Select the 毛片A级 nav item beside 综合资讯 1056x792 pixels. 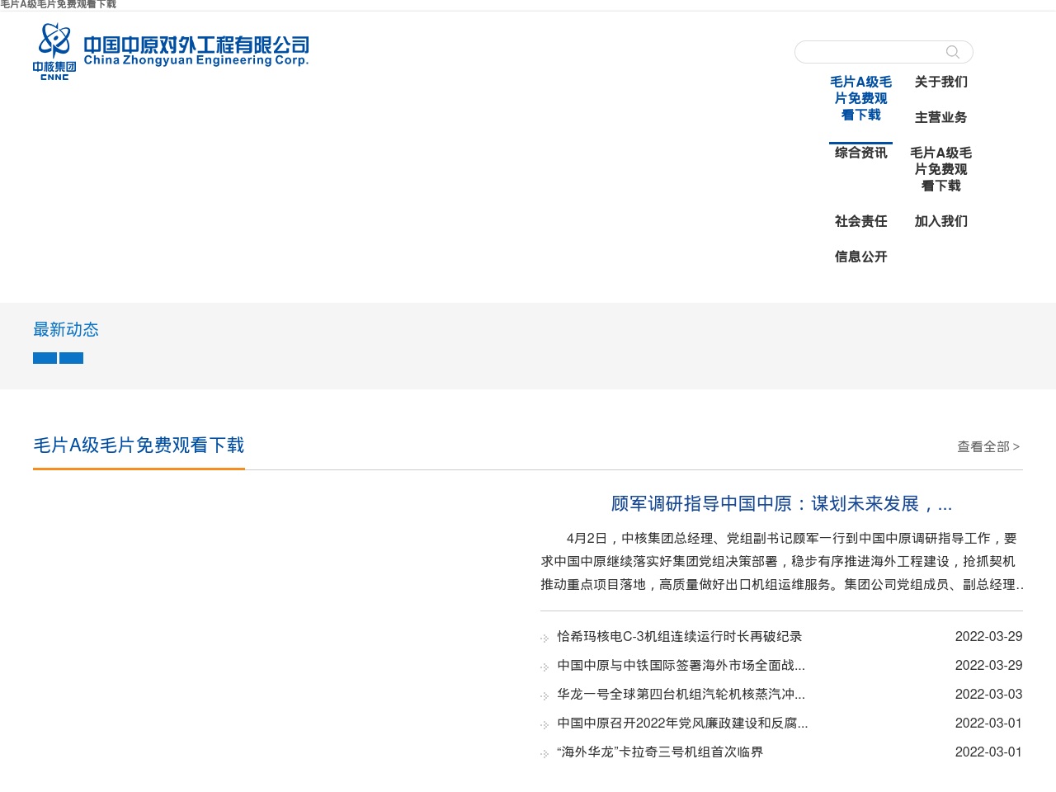click(940, 169)
